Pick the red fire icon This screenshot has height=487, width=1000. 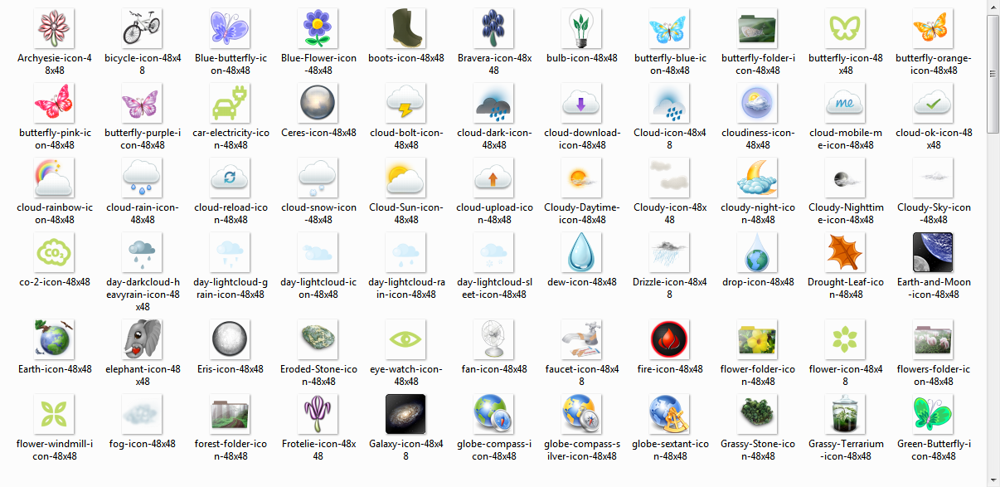(670, 340)
